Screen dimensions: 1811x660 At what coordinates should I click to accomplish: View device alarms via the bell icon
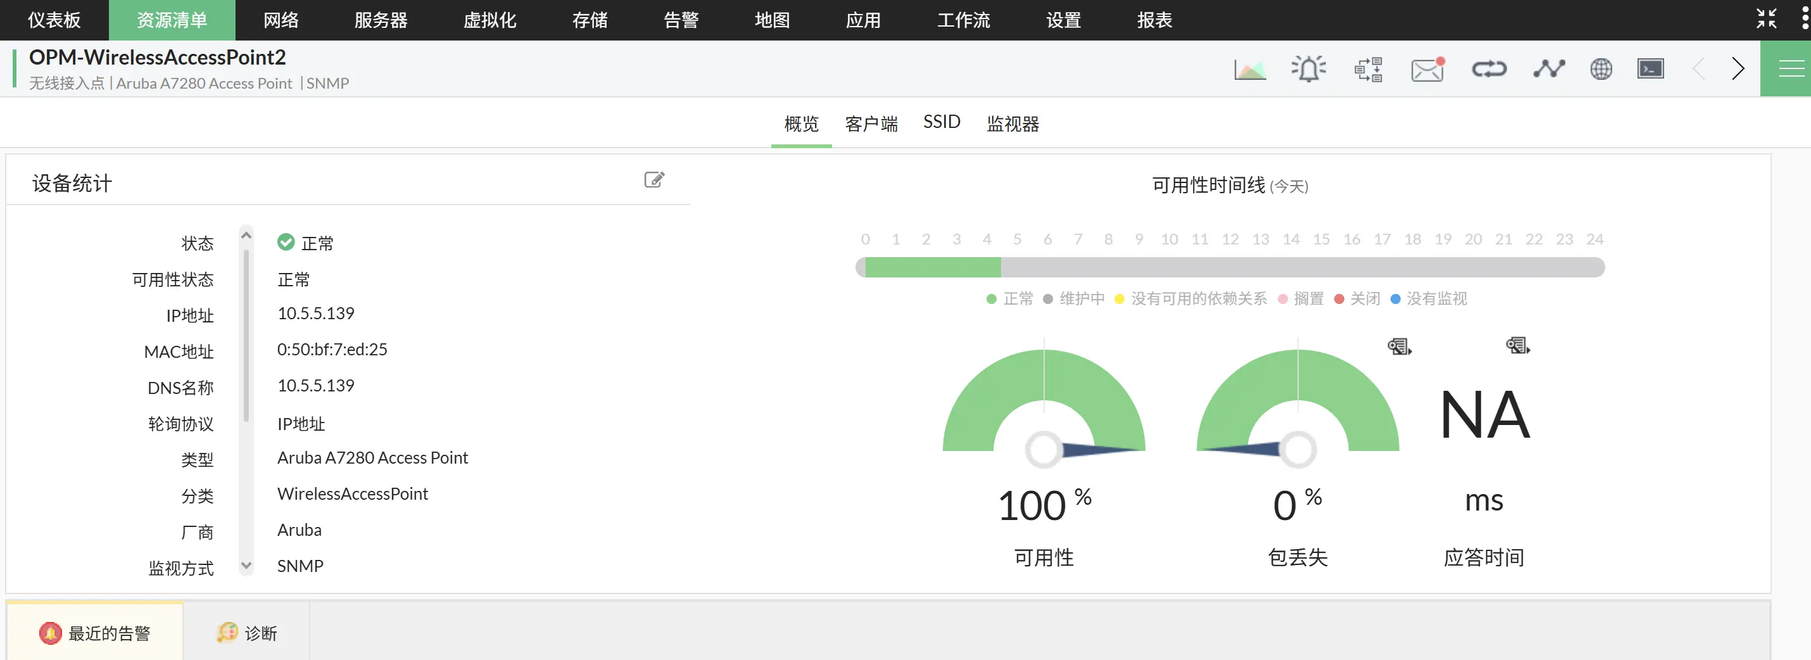1308,68
